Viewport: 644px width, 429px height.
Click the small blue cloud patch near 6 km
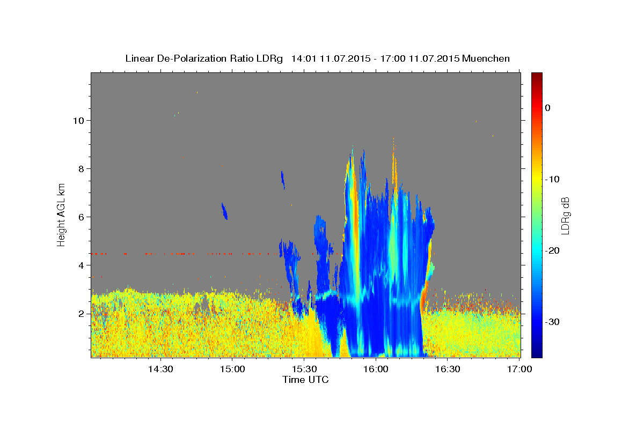tap(224, 211)
